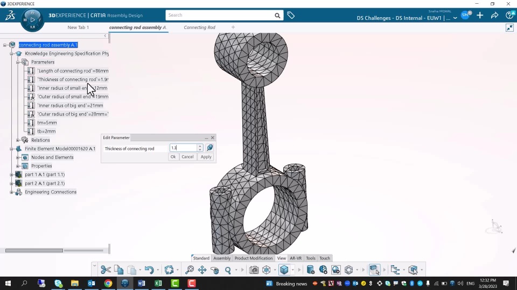Select the Zoom magnifier tool
The width and height of the screenshot is (517, 290).
pos(228,270)
